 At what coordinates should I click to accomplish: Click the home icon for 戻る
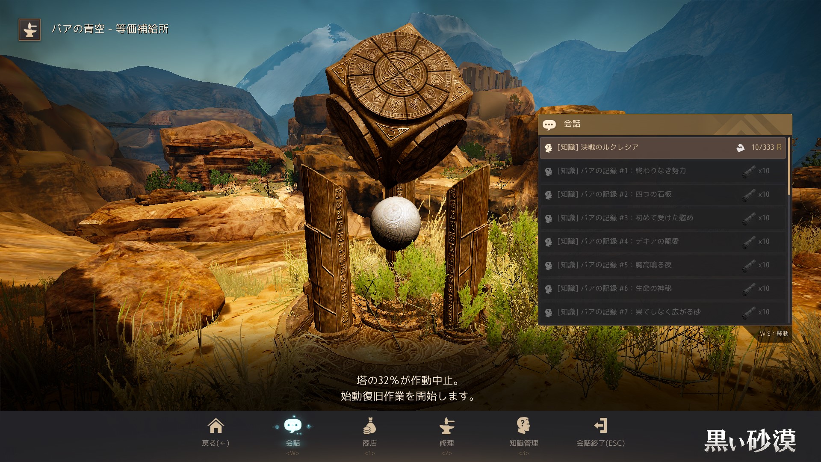216,426
